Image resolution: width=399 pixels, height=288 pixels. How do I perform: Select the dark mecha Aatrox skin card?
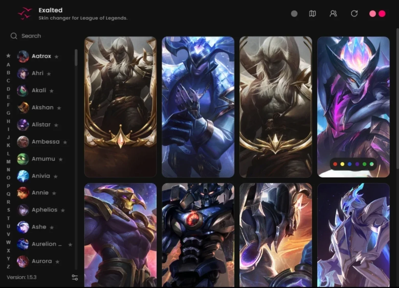coord(198,235)
